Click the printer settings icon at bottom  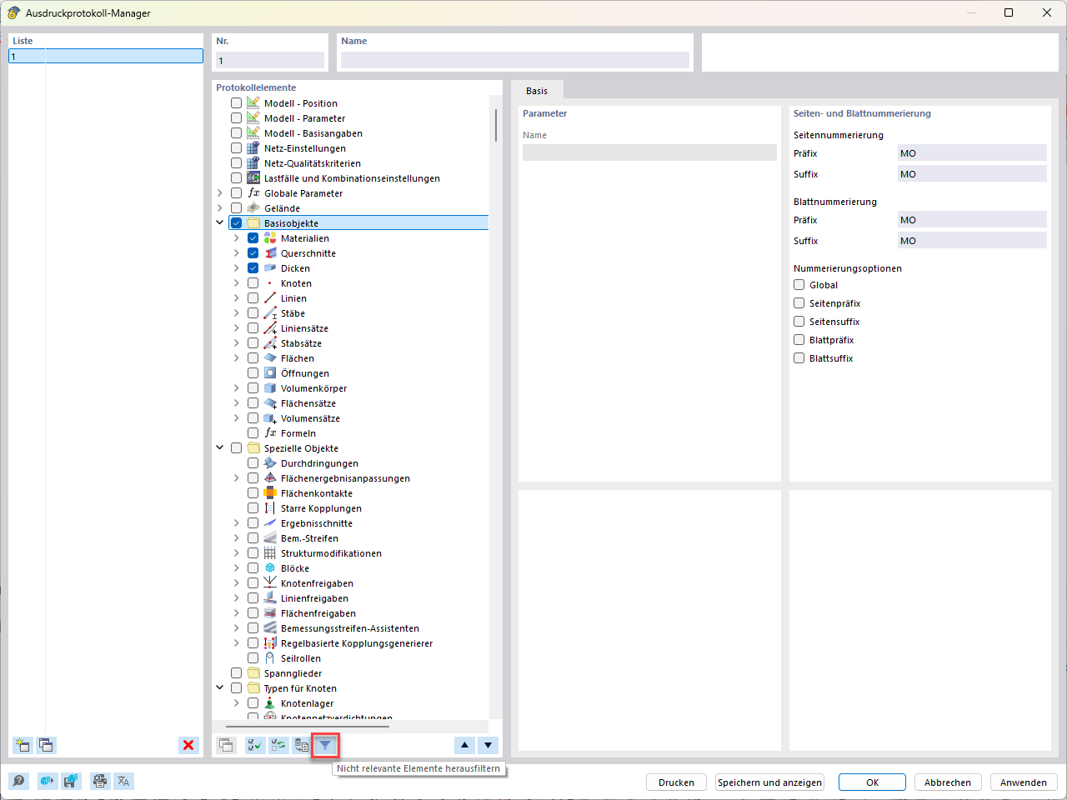100,781
